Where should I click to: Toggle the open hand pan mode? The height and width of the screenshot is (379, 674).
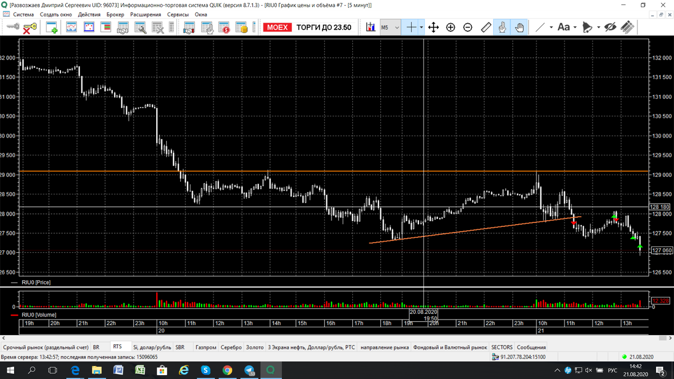point(520,27)
